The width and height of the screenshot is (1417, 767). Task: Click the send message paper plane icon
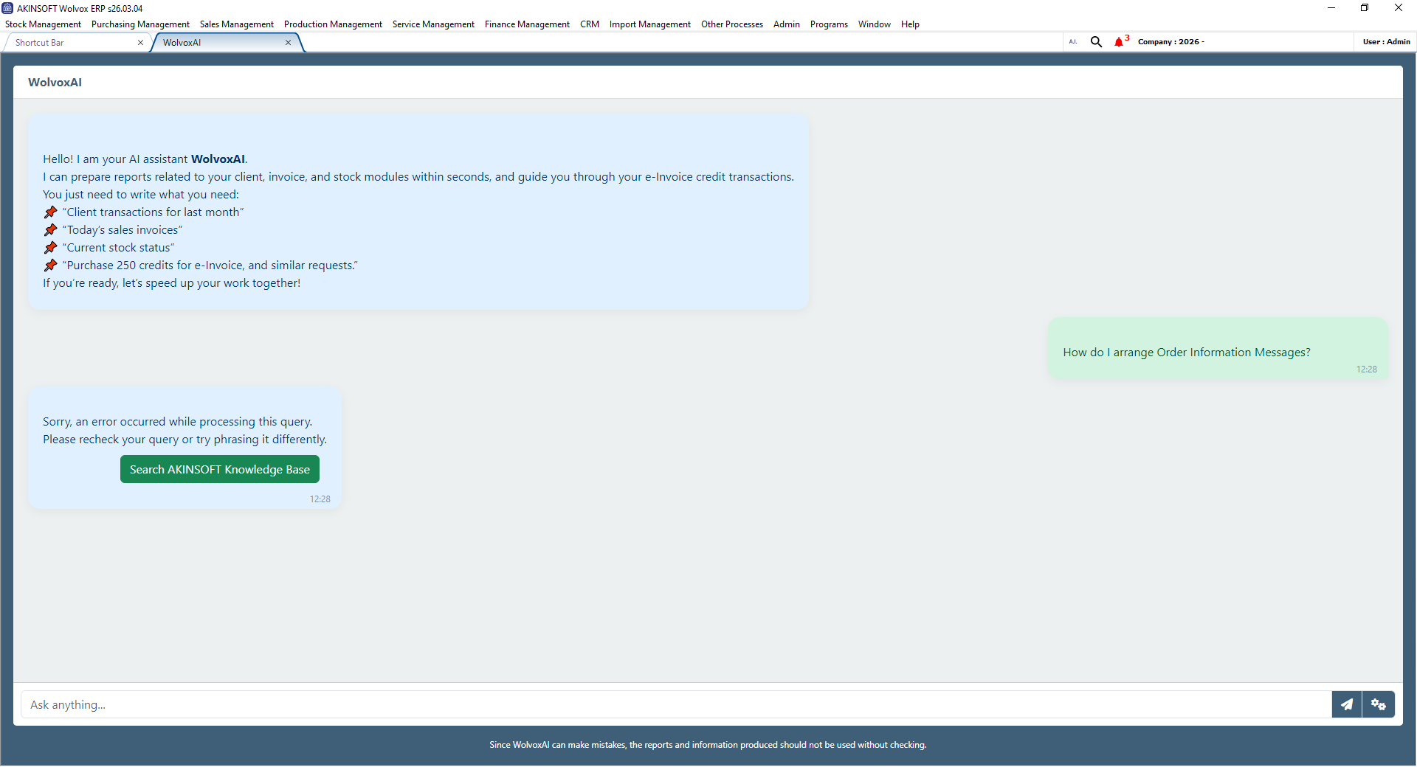[1347, 704]
